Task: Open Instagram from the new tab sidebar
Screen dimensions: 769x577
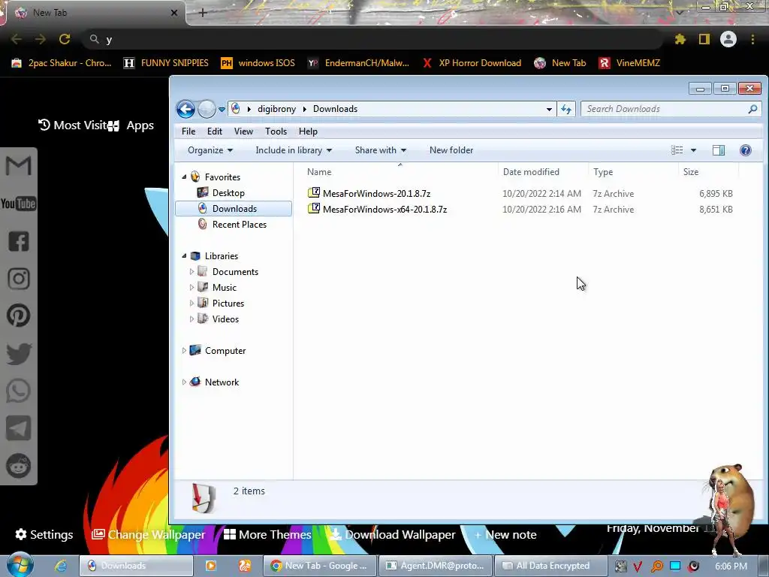Action: coord(19,279)
